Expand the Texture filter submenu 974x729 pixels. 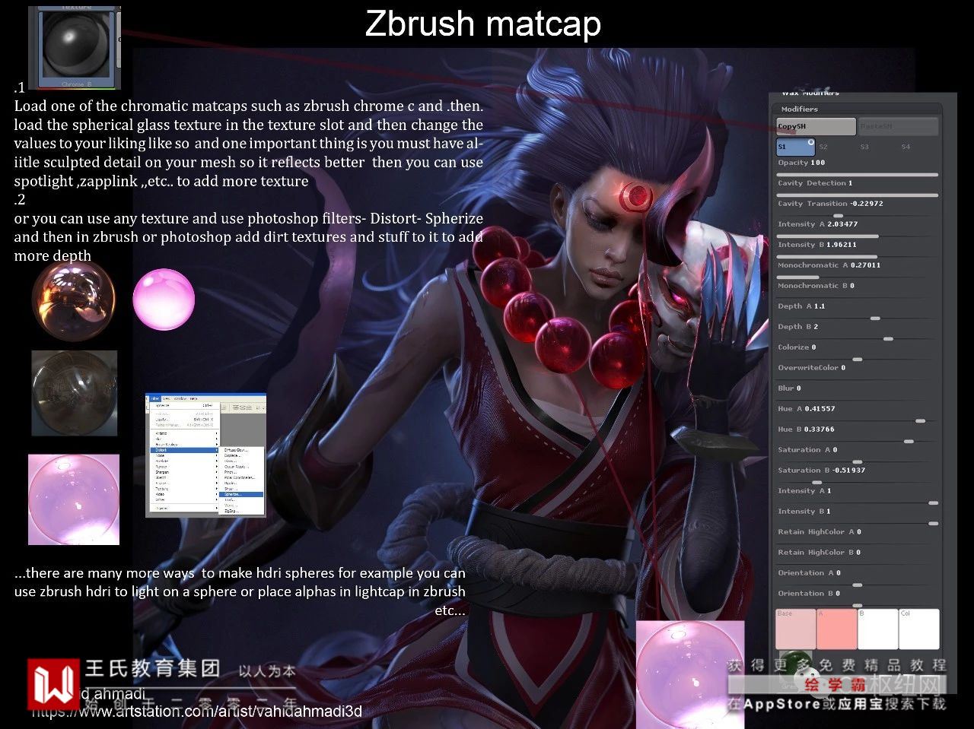point(184,489)
